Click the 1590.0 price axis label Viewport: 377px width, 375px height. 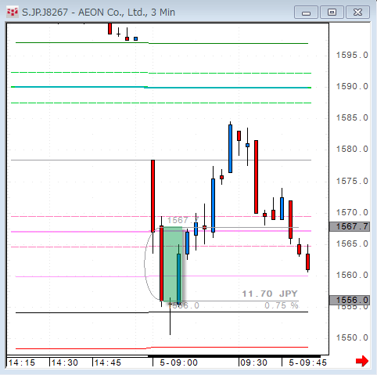[x=352, y=86]
